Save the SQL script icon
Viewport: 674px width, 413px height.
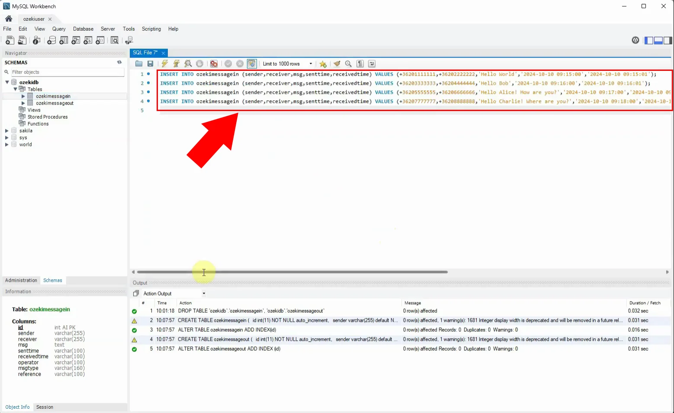coord(151,64)
